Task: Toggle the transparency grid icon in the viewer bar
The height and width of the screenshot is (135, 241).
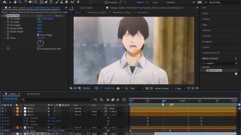Action: pos(151,88)
